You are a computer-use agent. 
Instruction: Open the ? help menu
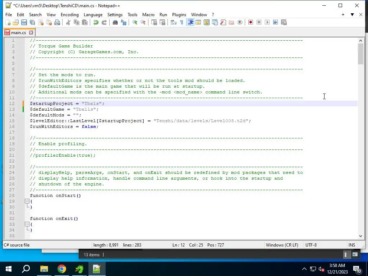coord(213,14)
